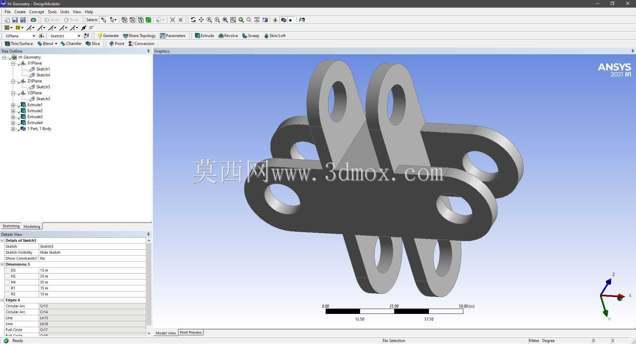Click the green Previous View magnifier

pyautogui.click(x=241, y=20)
